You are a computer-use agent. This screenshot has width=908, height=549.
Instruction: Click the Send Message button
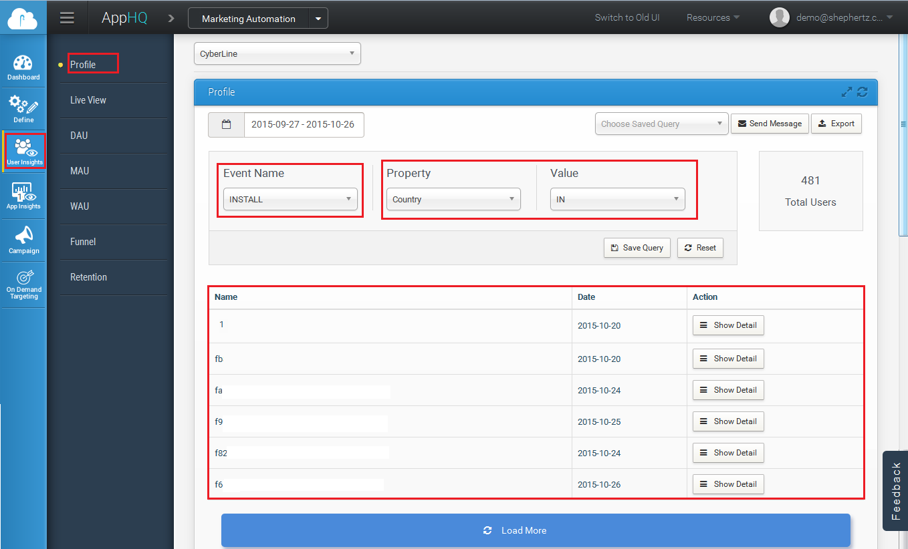click(x=770, y=124)
